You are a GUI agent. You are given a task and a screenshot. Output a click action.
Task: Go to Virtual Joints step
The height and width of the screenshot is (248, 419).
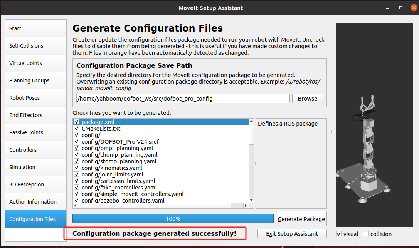(x=36, y=63)
